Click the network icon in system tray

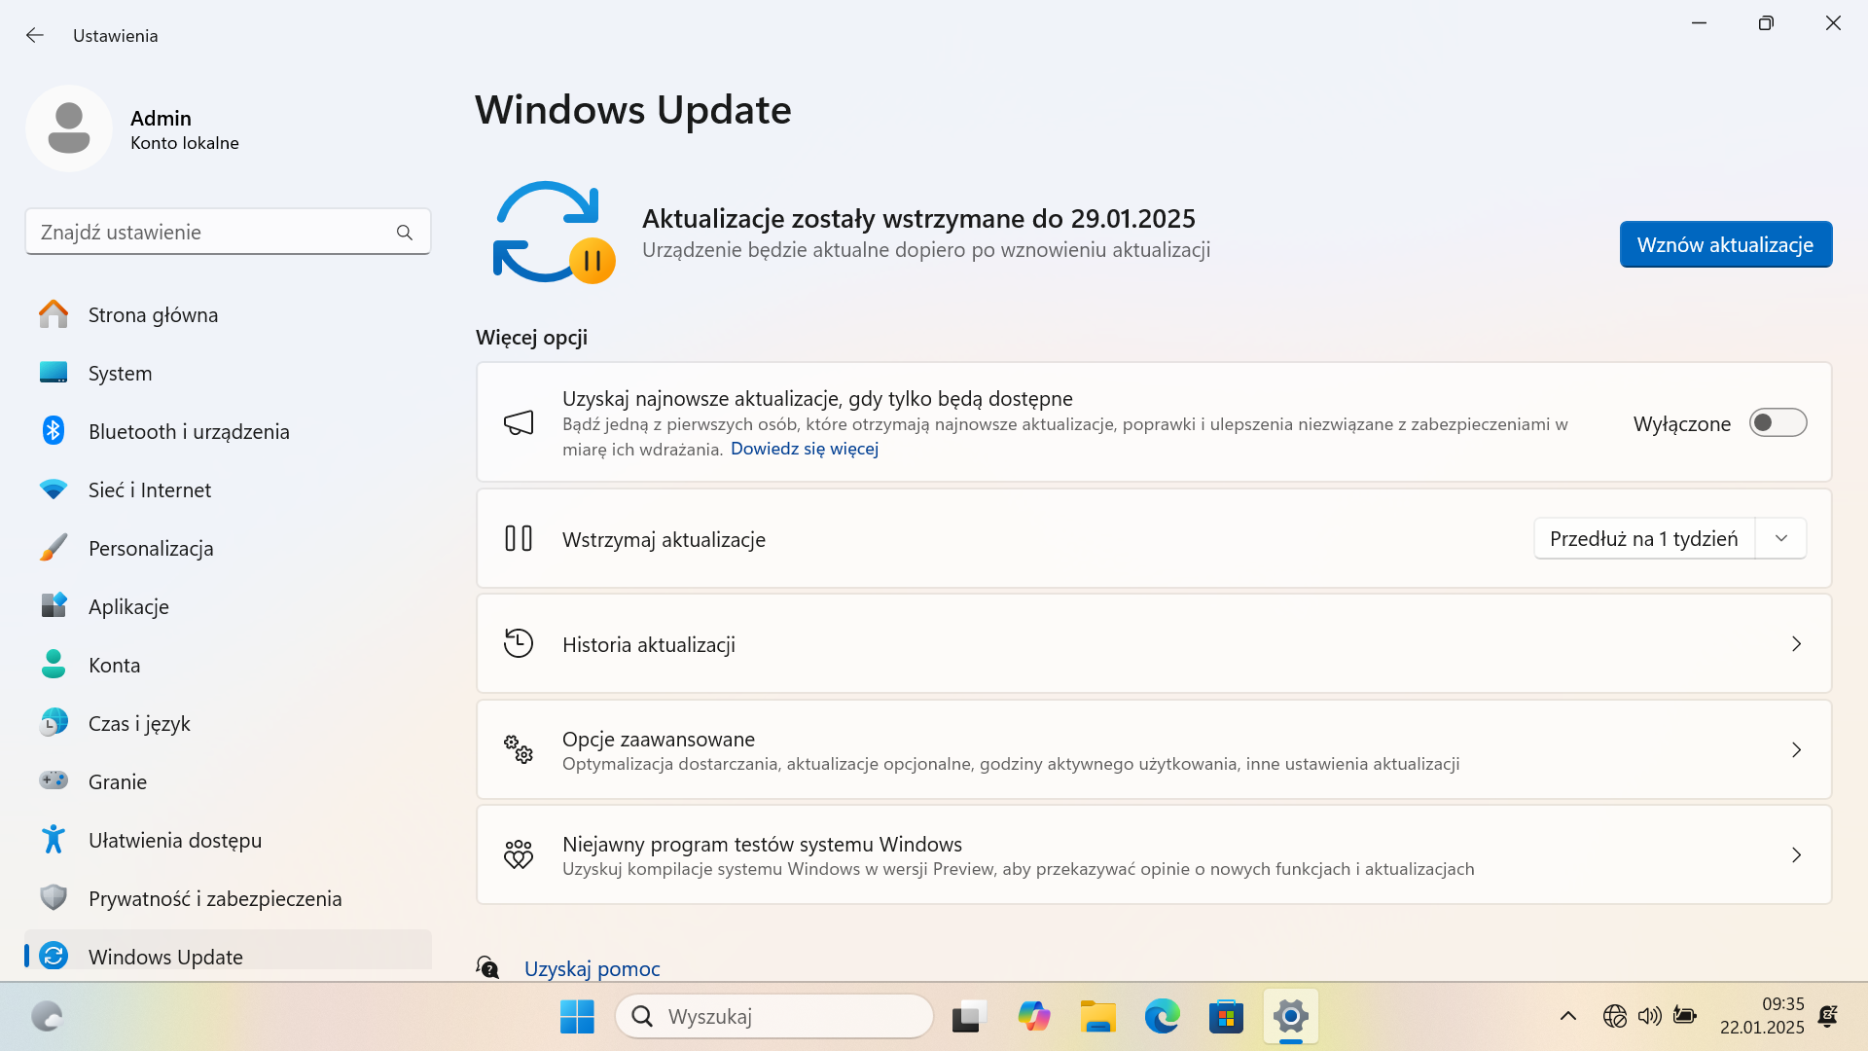point(1615,1016)
